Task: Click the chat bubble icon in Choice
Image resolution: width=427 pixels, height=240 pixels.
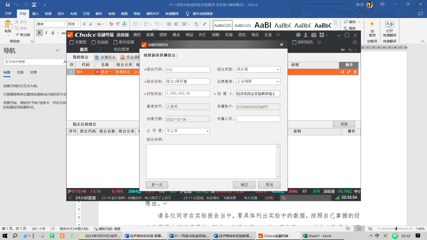Action: pyautogui.click(x=299, y=35)
